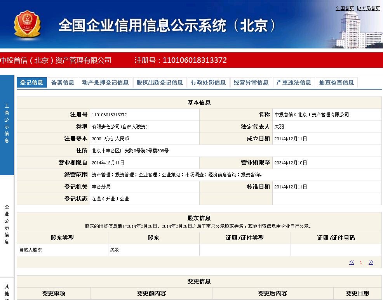Click the address 北京市丰台区广安路9号院2号楼308号
Viewport: 383px width, 300px height.
click(130, 151)
